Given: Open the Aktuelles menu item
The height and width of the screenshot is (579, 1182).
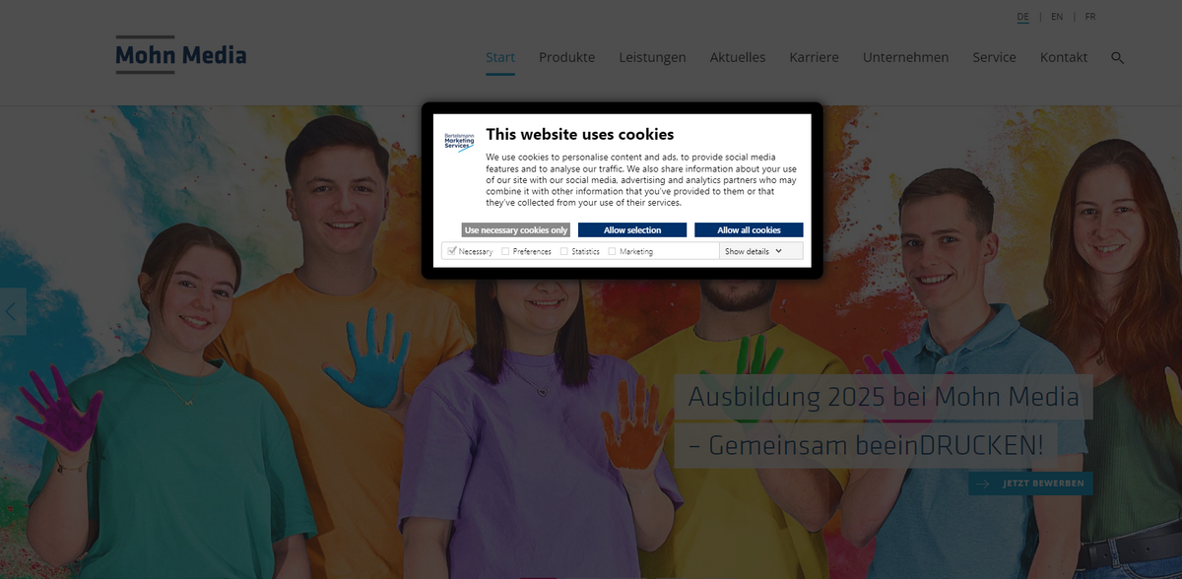Looking at the screenshot, I should point(738,57).
